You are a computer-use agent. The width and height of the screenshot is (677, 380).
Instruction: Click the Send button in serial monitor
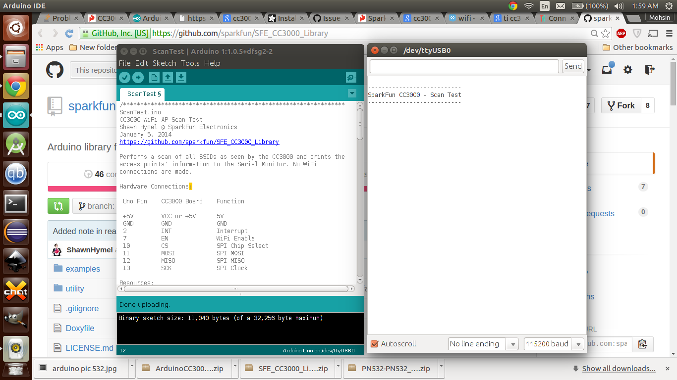(573, 66)
